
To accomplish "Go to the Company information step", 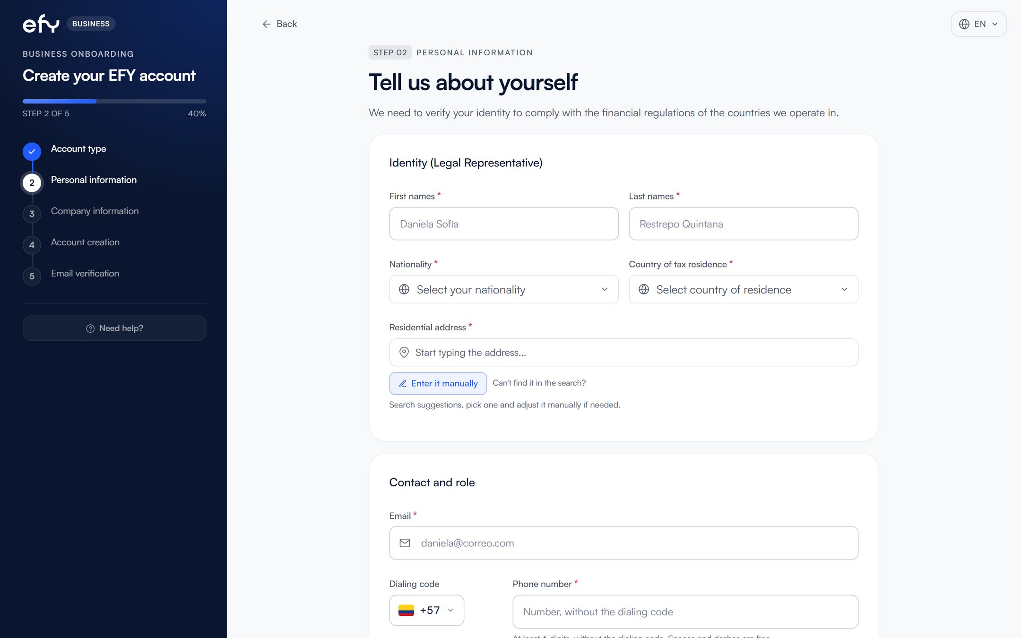I will coord(95,211).
